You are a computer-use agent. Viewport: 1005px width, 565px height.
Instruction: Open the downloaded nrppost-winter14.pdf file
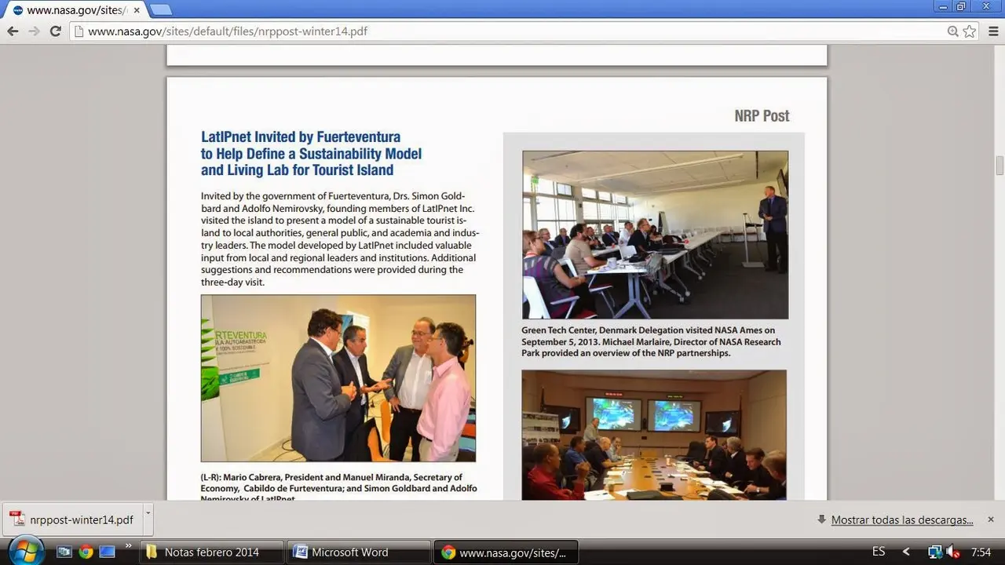tap(73, 519)
